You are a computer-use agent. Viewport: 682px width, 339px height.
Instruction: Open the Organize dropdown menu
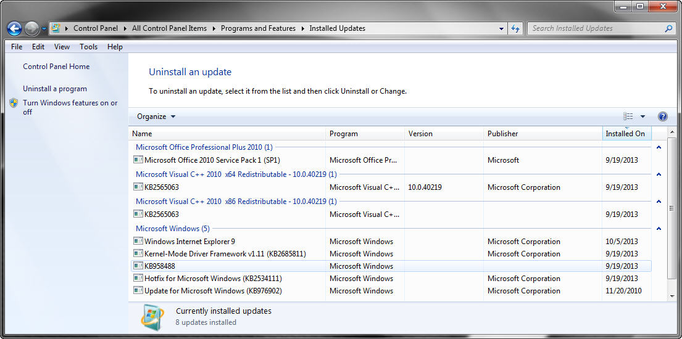tap(156, 116)
